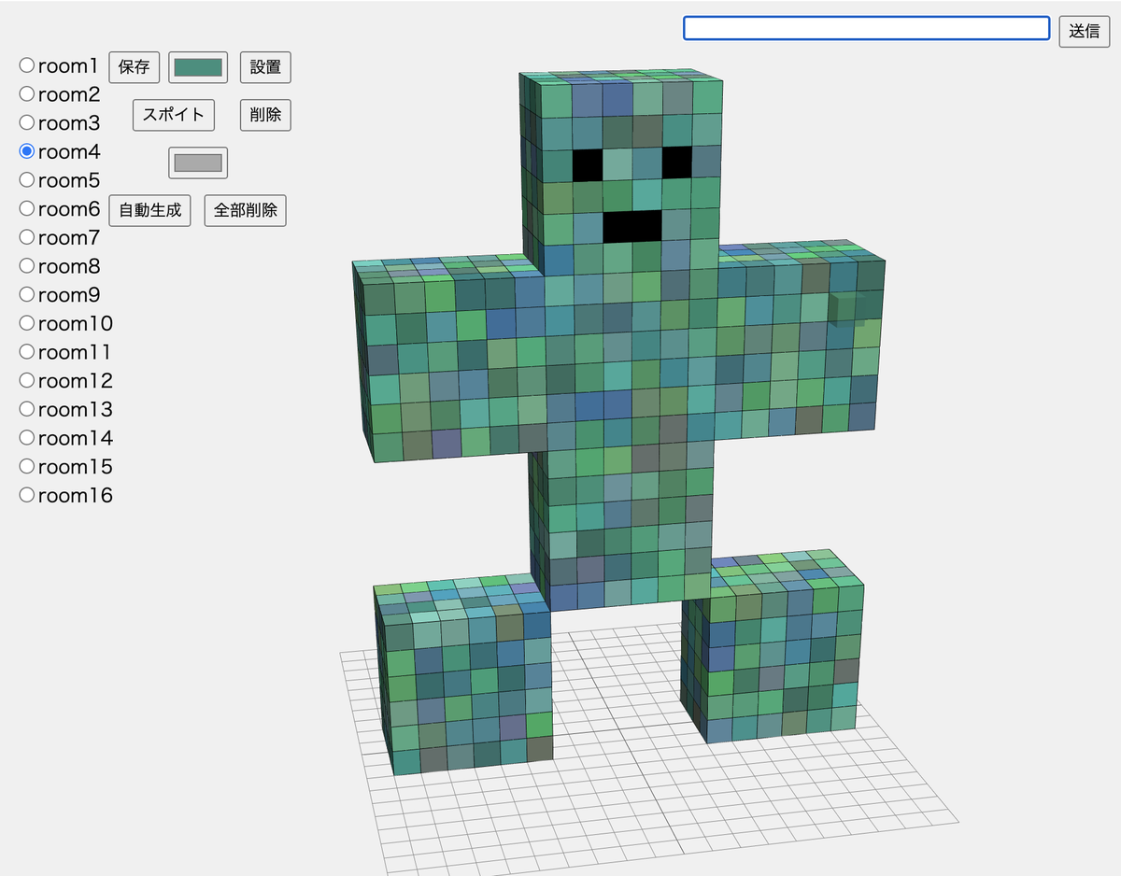The height and width of the screenshot is (876, 1121).
Task: Choose room16 radio option
Action: 27,495
